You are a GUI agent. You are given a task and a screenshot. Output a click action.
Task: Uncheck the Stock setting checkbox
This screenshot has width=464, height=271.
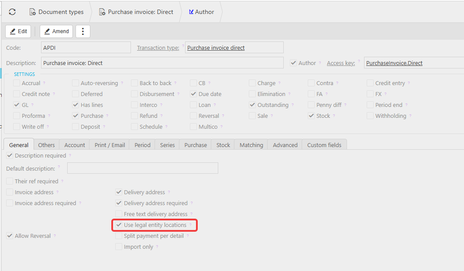point(311,116)
